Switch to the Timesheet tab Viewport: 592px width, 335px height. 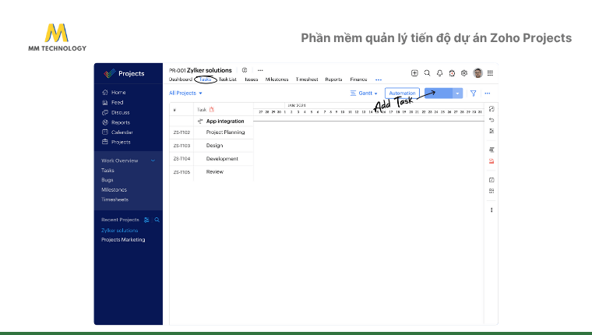click(307, 79)
